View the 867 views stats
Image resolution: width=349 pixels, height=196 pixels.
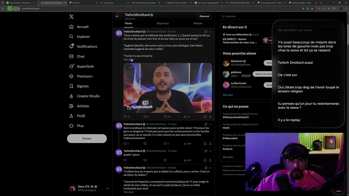(187, 144)
